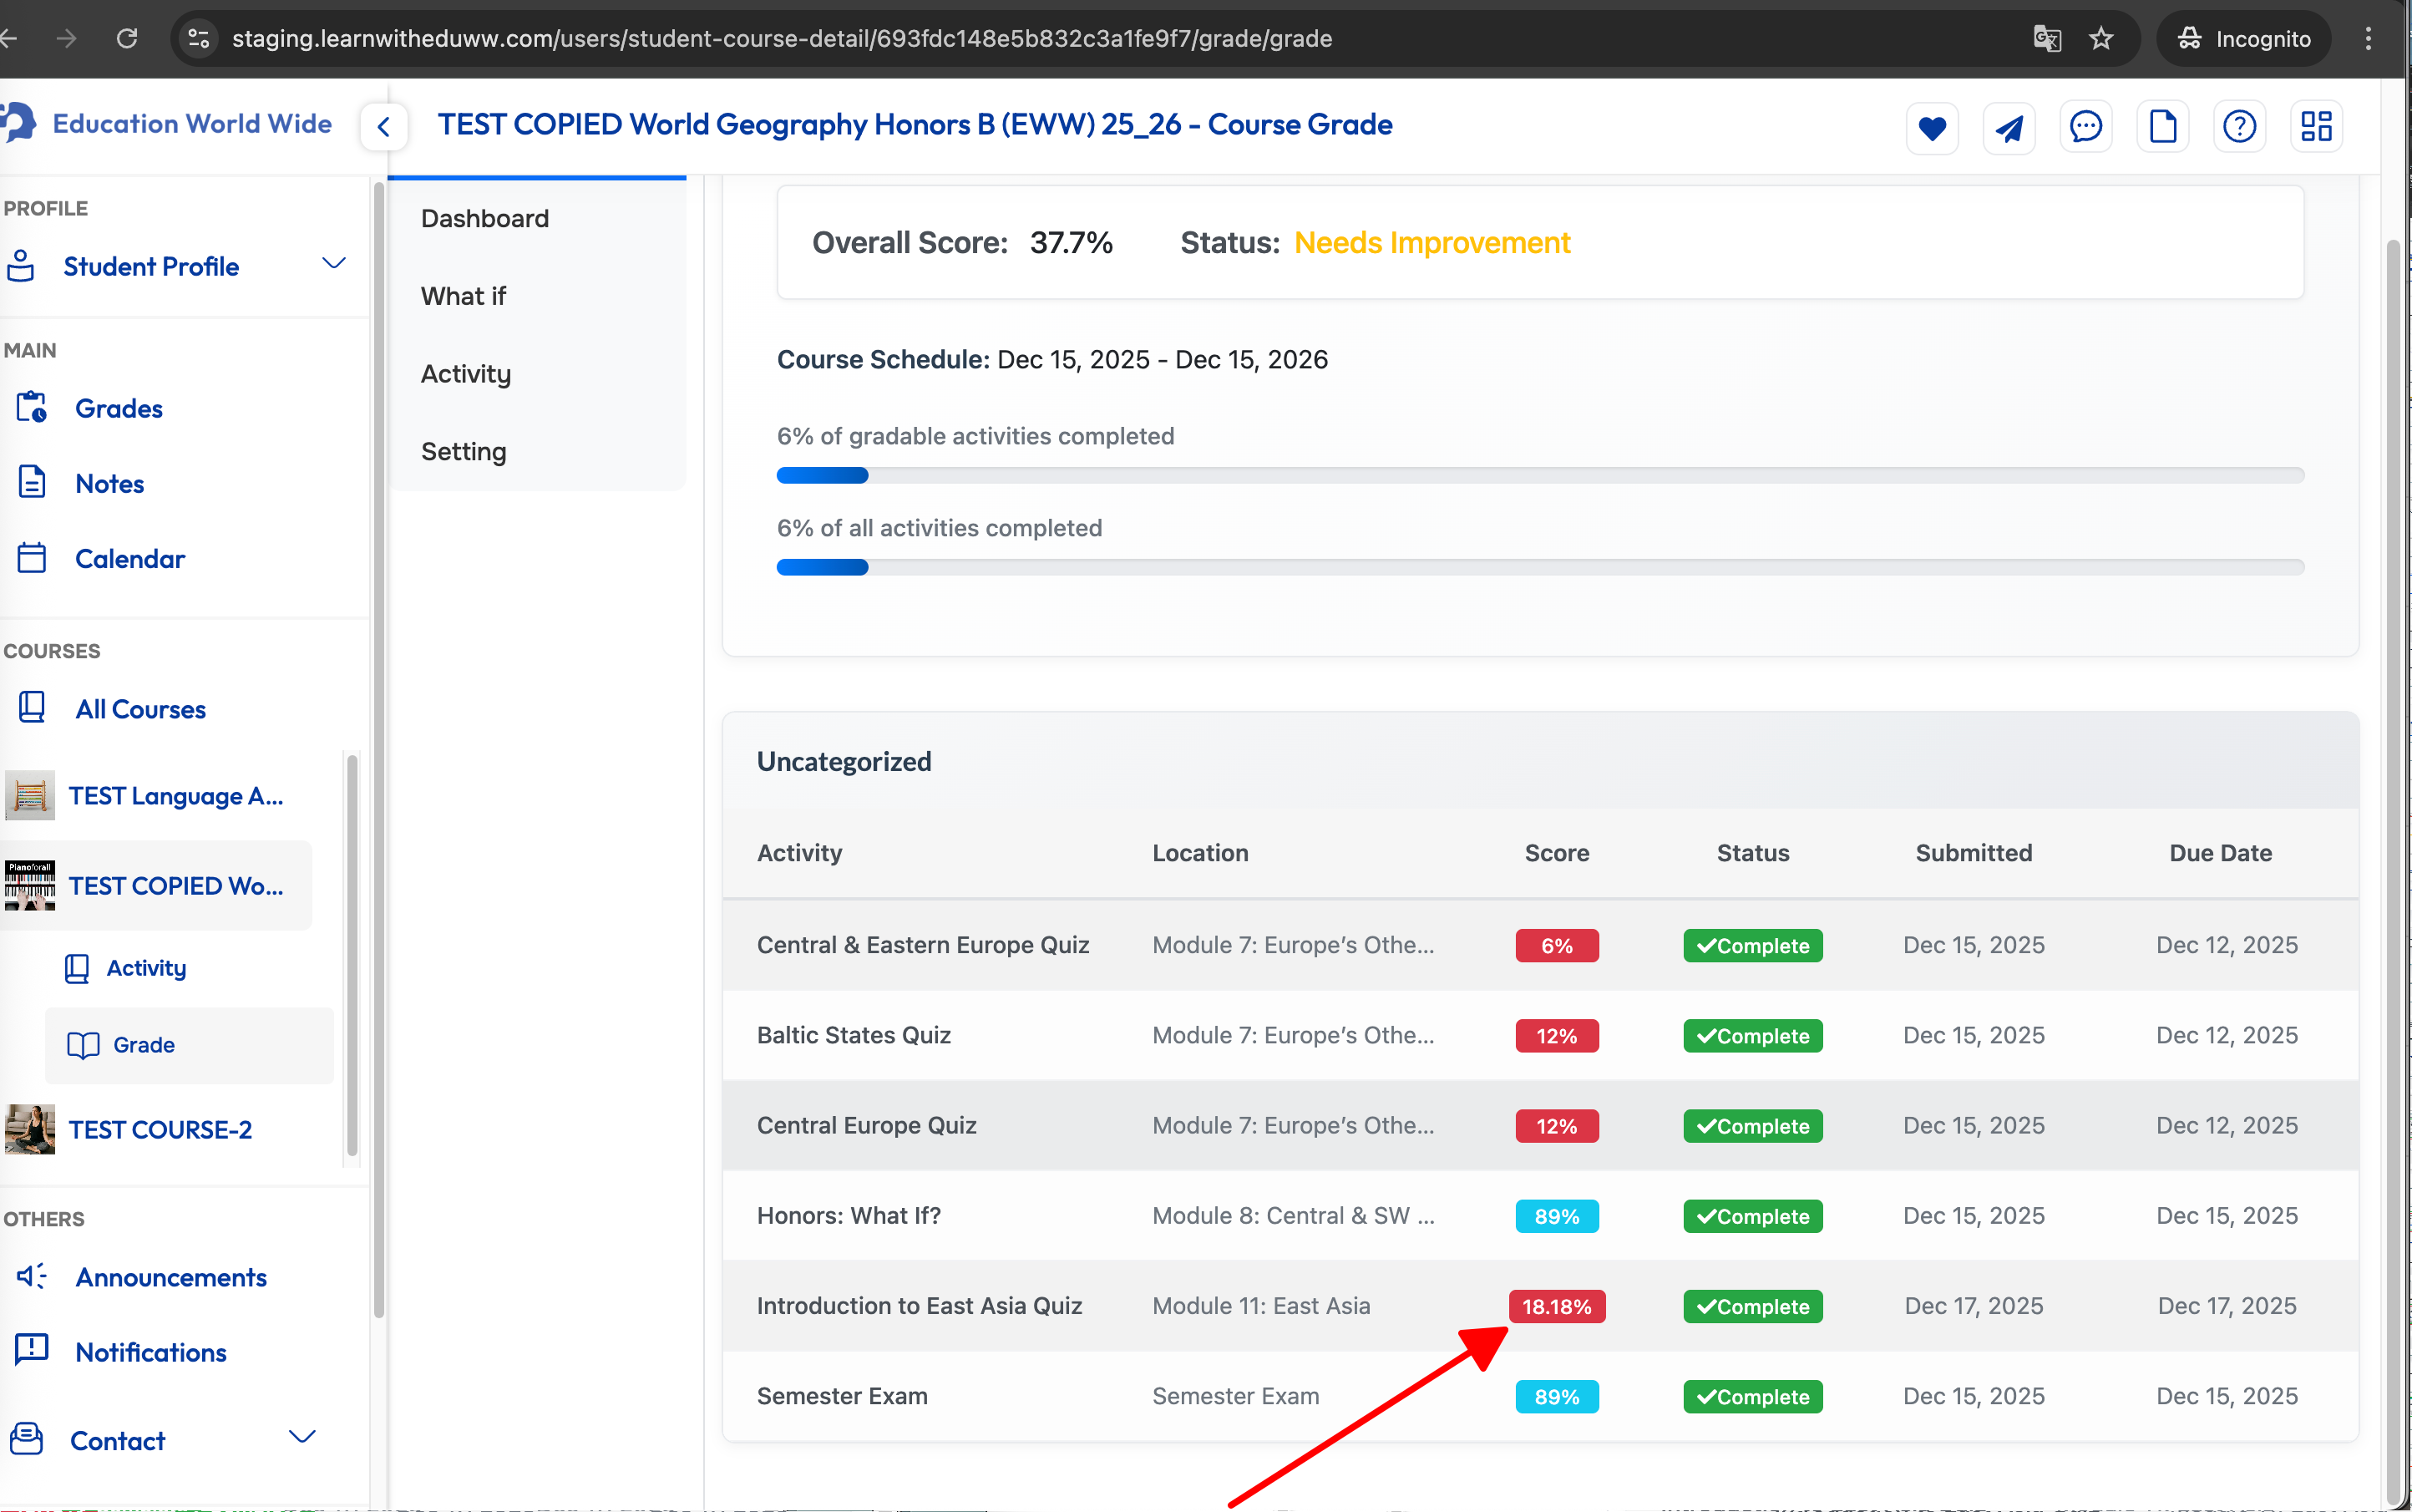This screenshot has width=2412, height=1512.
Task: Open TEST COURSE-2 course thumbnail
Action: pos(30,1129)
